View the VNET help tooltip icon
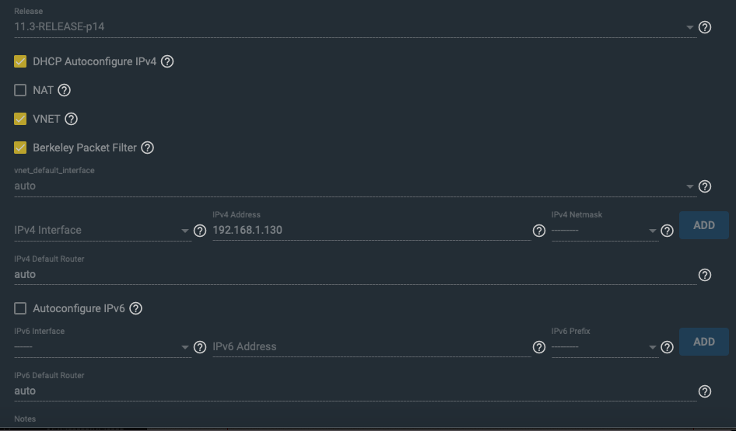 [71, 119]
